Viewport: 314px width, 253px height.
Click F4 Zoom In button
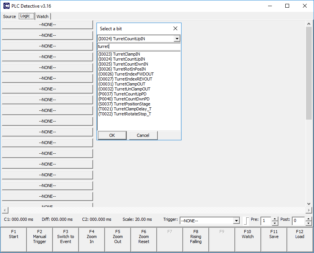pyautogui.click(x=92, y=240)
